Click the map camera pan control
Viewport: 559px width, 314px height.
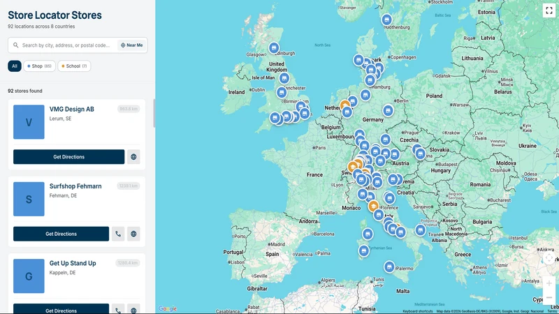pyautogui.click(x=549, y=258)
